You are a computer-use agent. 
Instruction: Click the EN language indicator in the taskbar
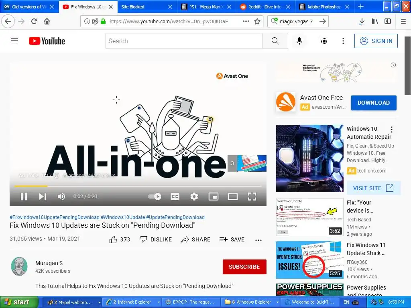coord(346,302)
